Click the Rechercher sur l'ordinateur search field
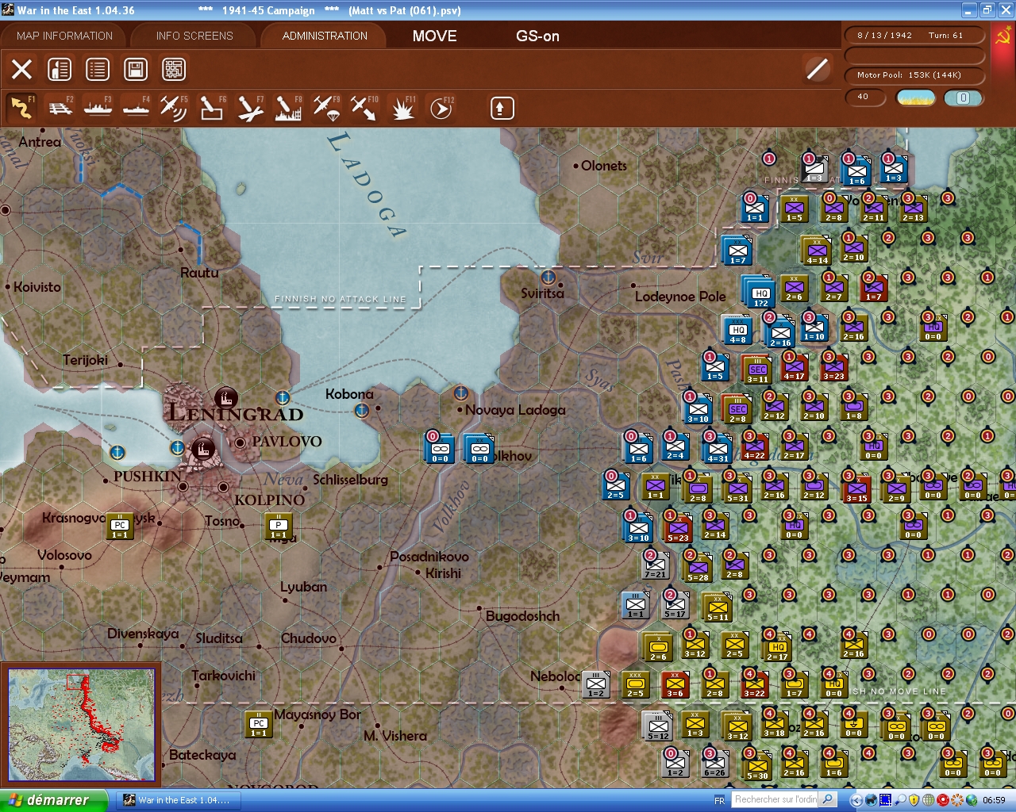 point(775,799)
